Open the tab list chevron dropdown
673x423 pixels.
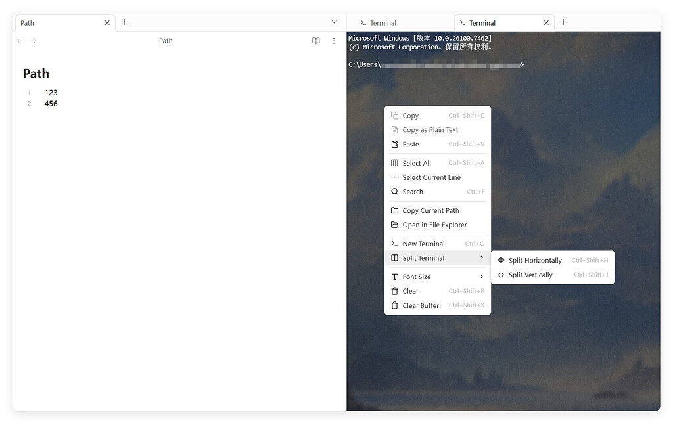coord(334,22)
